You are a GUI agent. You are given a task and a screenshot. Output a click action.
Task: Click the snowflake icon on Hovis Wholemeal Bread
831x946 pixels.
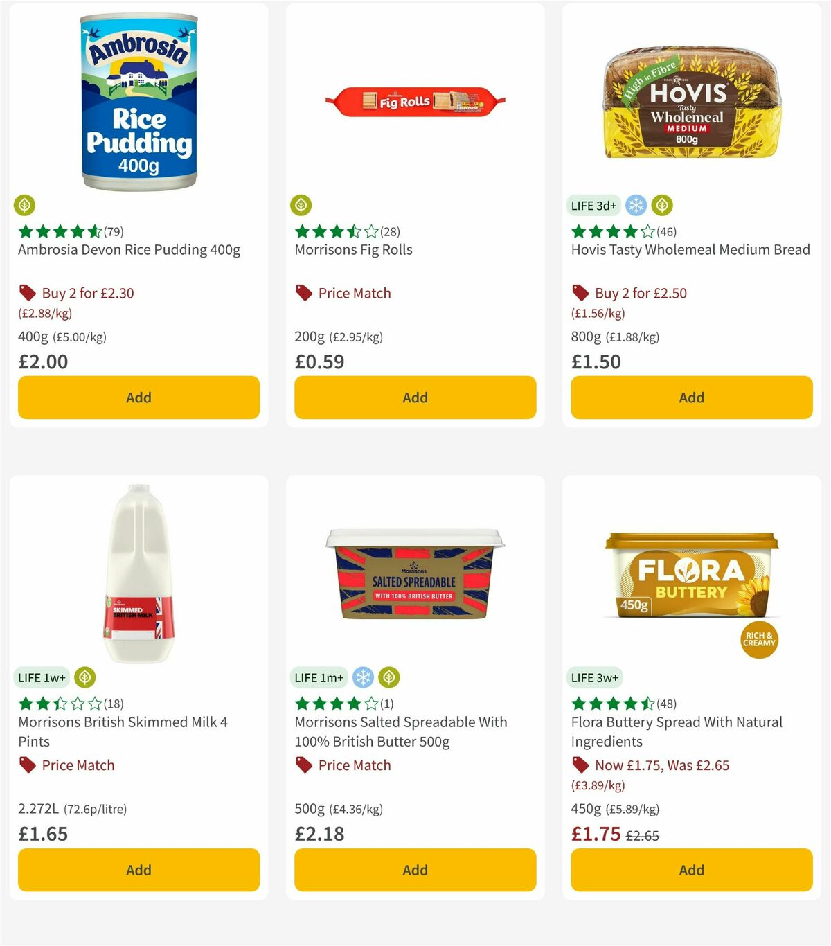pyautogui.click(x=635, y=206)
